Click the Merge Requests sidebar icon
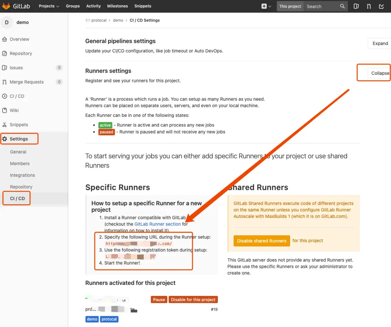The width and height of the screenshot is (391, 327). pos(5,82)
